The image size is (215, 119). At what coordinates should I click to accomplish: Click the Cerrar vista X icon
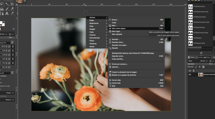tap(110, 80)
